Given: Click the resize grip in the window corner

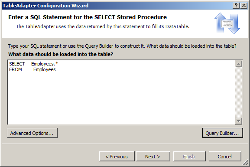Looking at the screenshot, I should pyautogui.click(x=245, y=162).
